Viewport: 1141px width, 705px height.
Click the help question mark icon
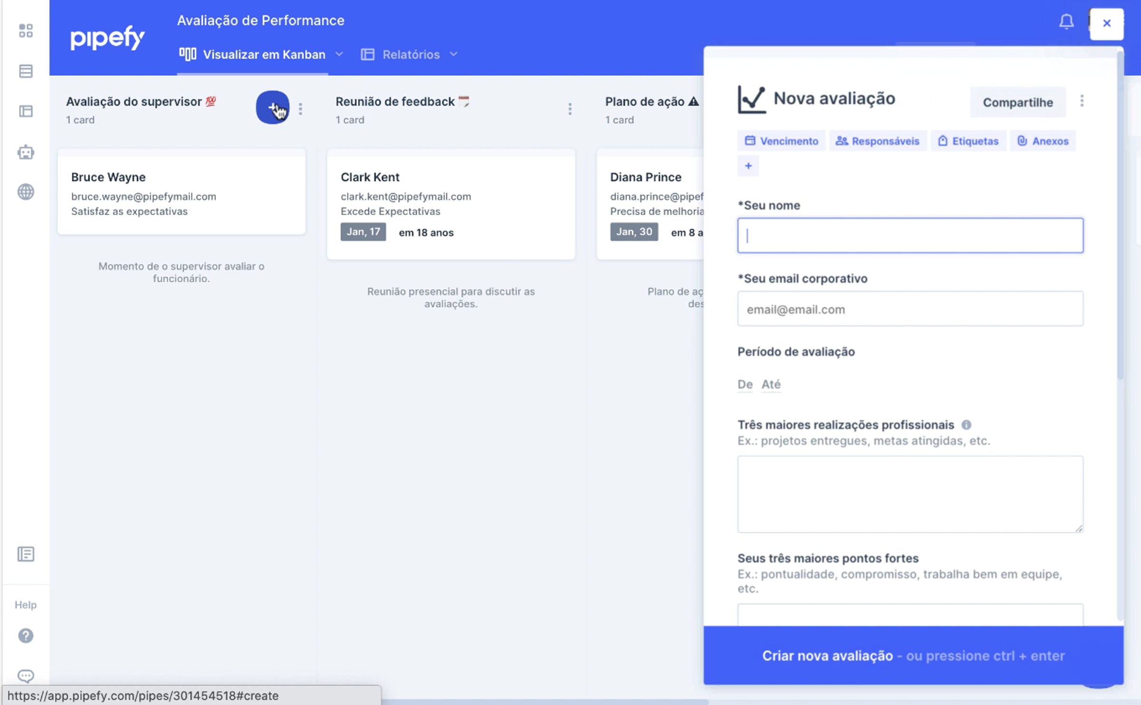(26, 636)
